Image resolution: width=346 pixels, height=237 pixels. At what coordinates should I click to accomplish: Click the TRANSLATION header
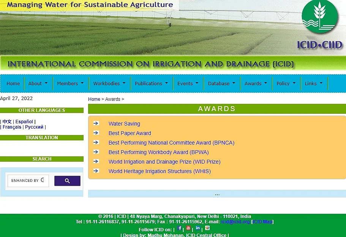click(42, 137)
